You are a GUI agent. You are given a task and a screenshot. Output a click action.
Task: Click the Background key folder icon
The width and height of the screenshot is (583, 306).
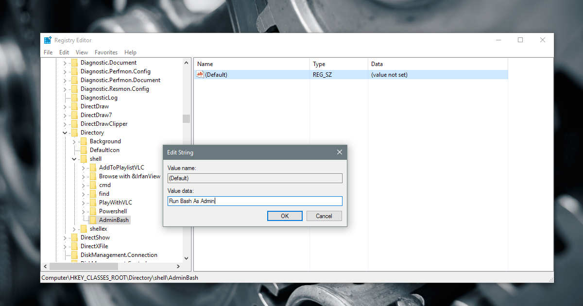(83, 141)
